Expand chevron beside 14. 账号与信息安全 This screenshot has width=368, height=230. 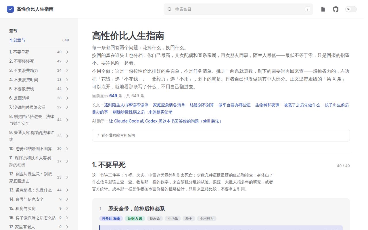point(67,199)
